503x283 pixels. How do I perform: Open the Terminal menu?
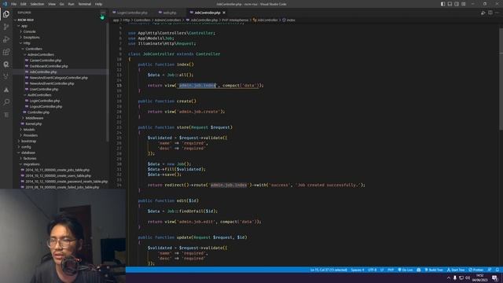[x=84, y=4]
